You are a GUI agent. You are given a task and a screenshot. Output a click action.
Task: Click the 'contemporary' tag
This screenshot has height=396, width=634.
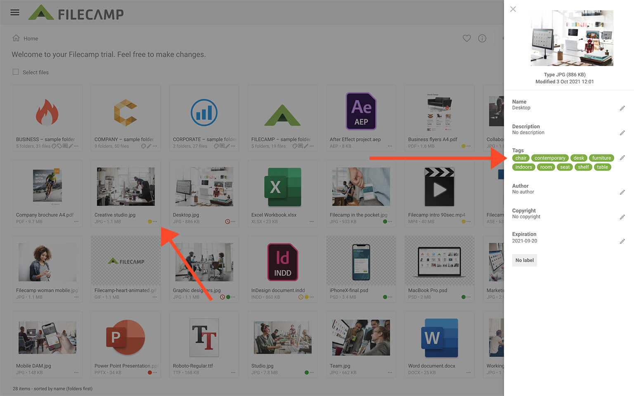(550, 158)
